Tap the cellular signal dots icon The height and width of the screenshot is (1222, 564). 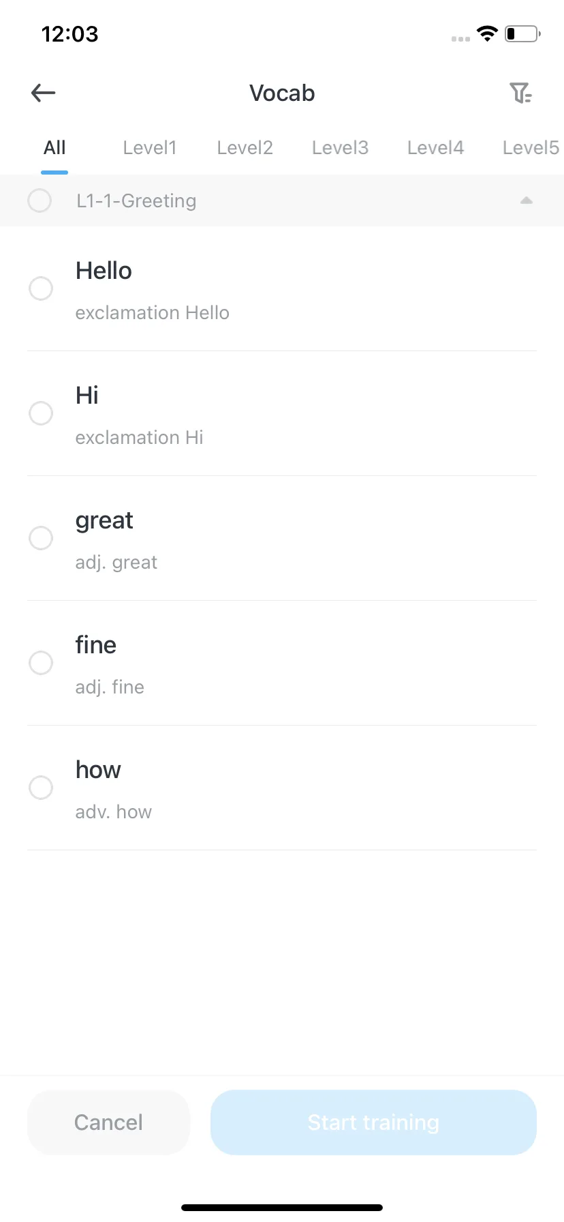460,39
